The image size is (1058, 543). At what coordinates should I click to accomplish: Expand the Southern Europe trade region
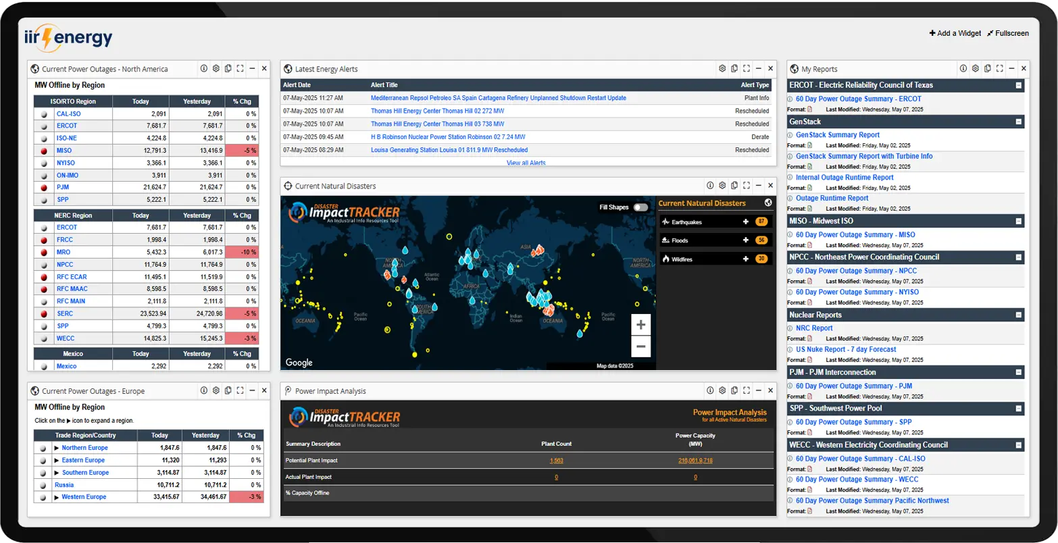click(55, 472)
